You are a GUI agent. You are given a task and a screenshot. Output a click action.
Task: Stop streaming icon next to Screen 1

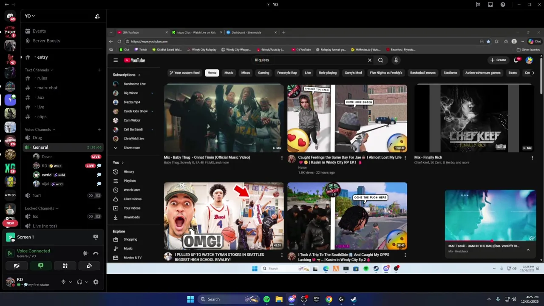click(96, 237)
